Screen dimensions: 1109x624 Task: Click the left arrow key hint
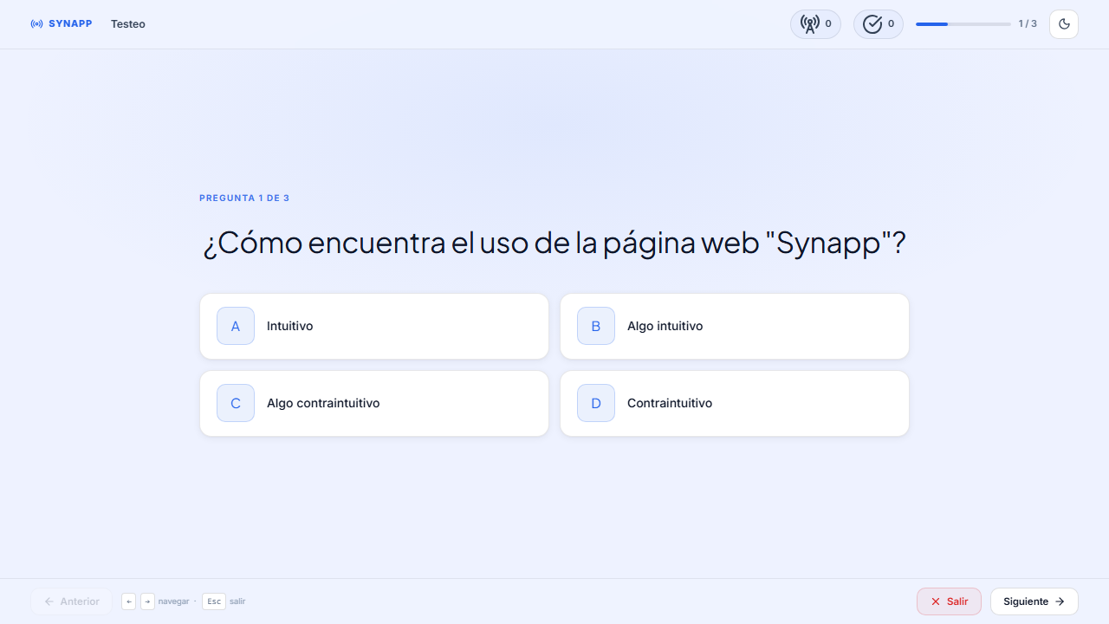[x=129, y=601]
